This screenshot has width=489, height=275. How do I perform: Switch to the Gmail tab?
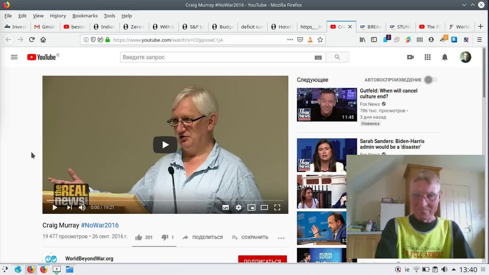pyautogui.click(x=45, y=27)
